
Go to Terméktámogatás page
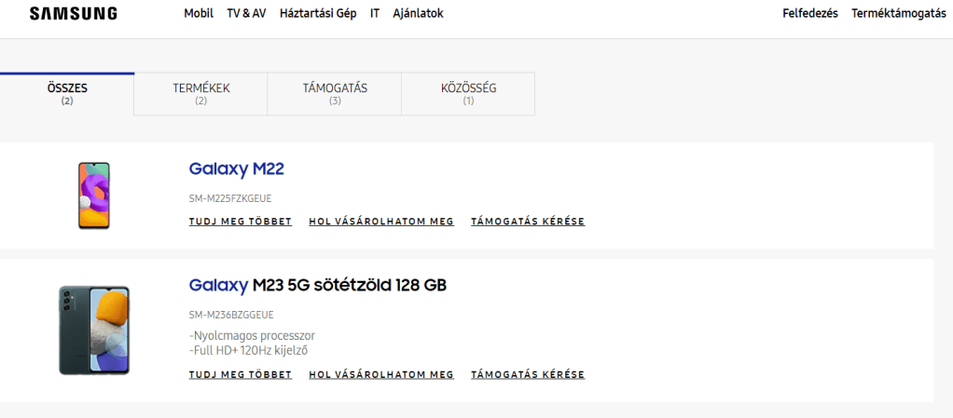(x=898, y=14)
